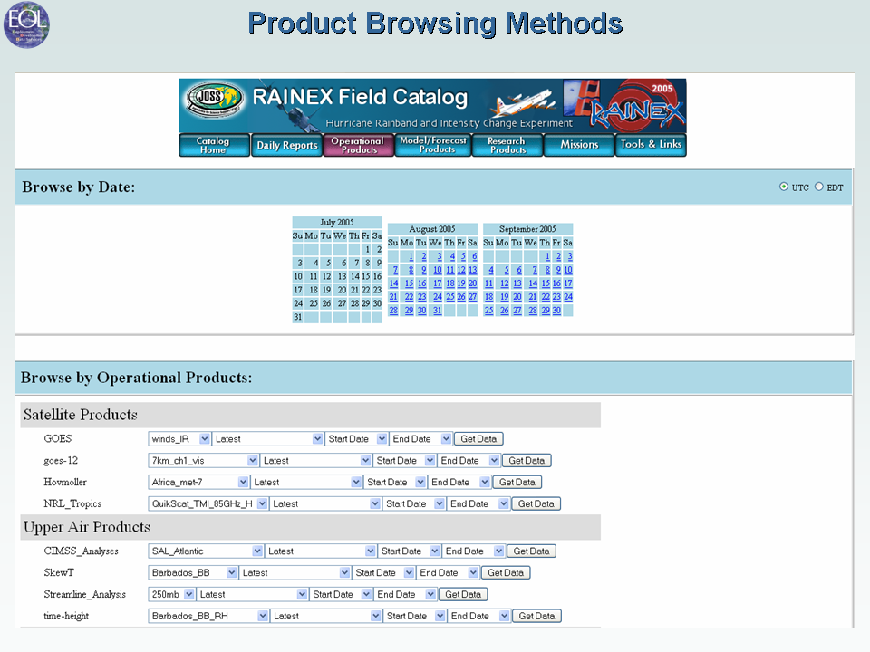Switch to Model/Forecast Products tab
Image resolution: width=870 pixels, height=652 pixels.
click(x=433, y=145)
